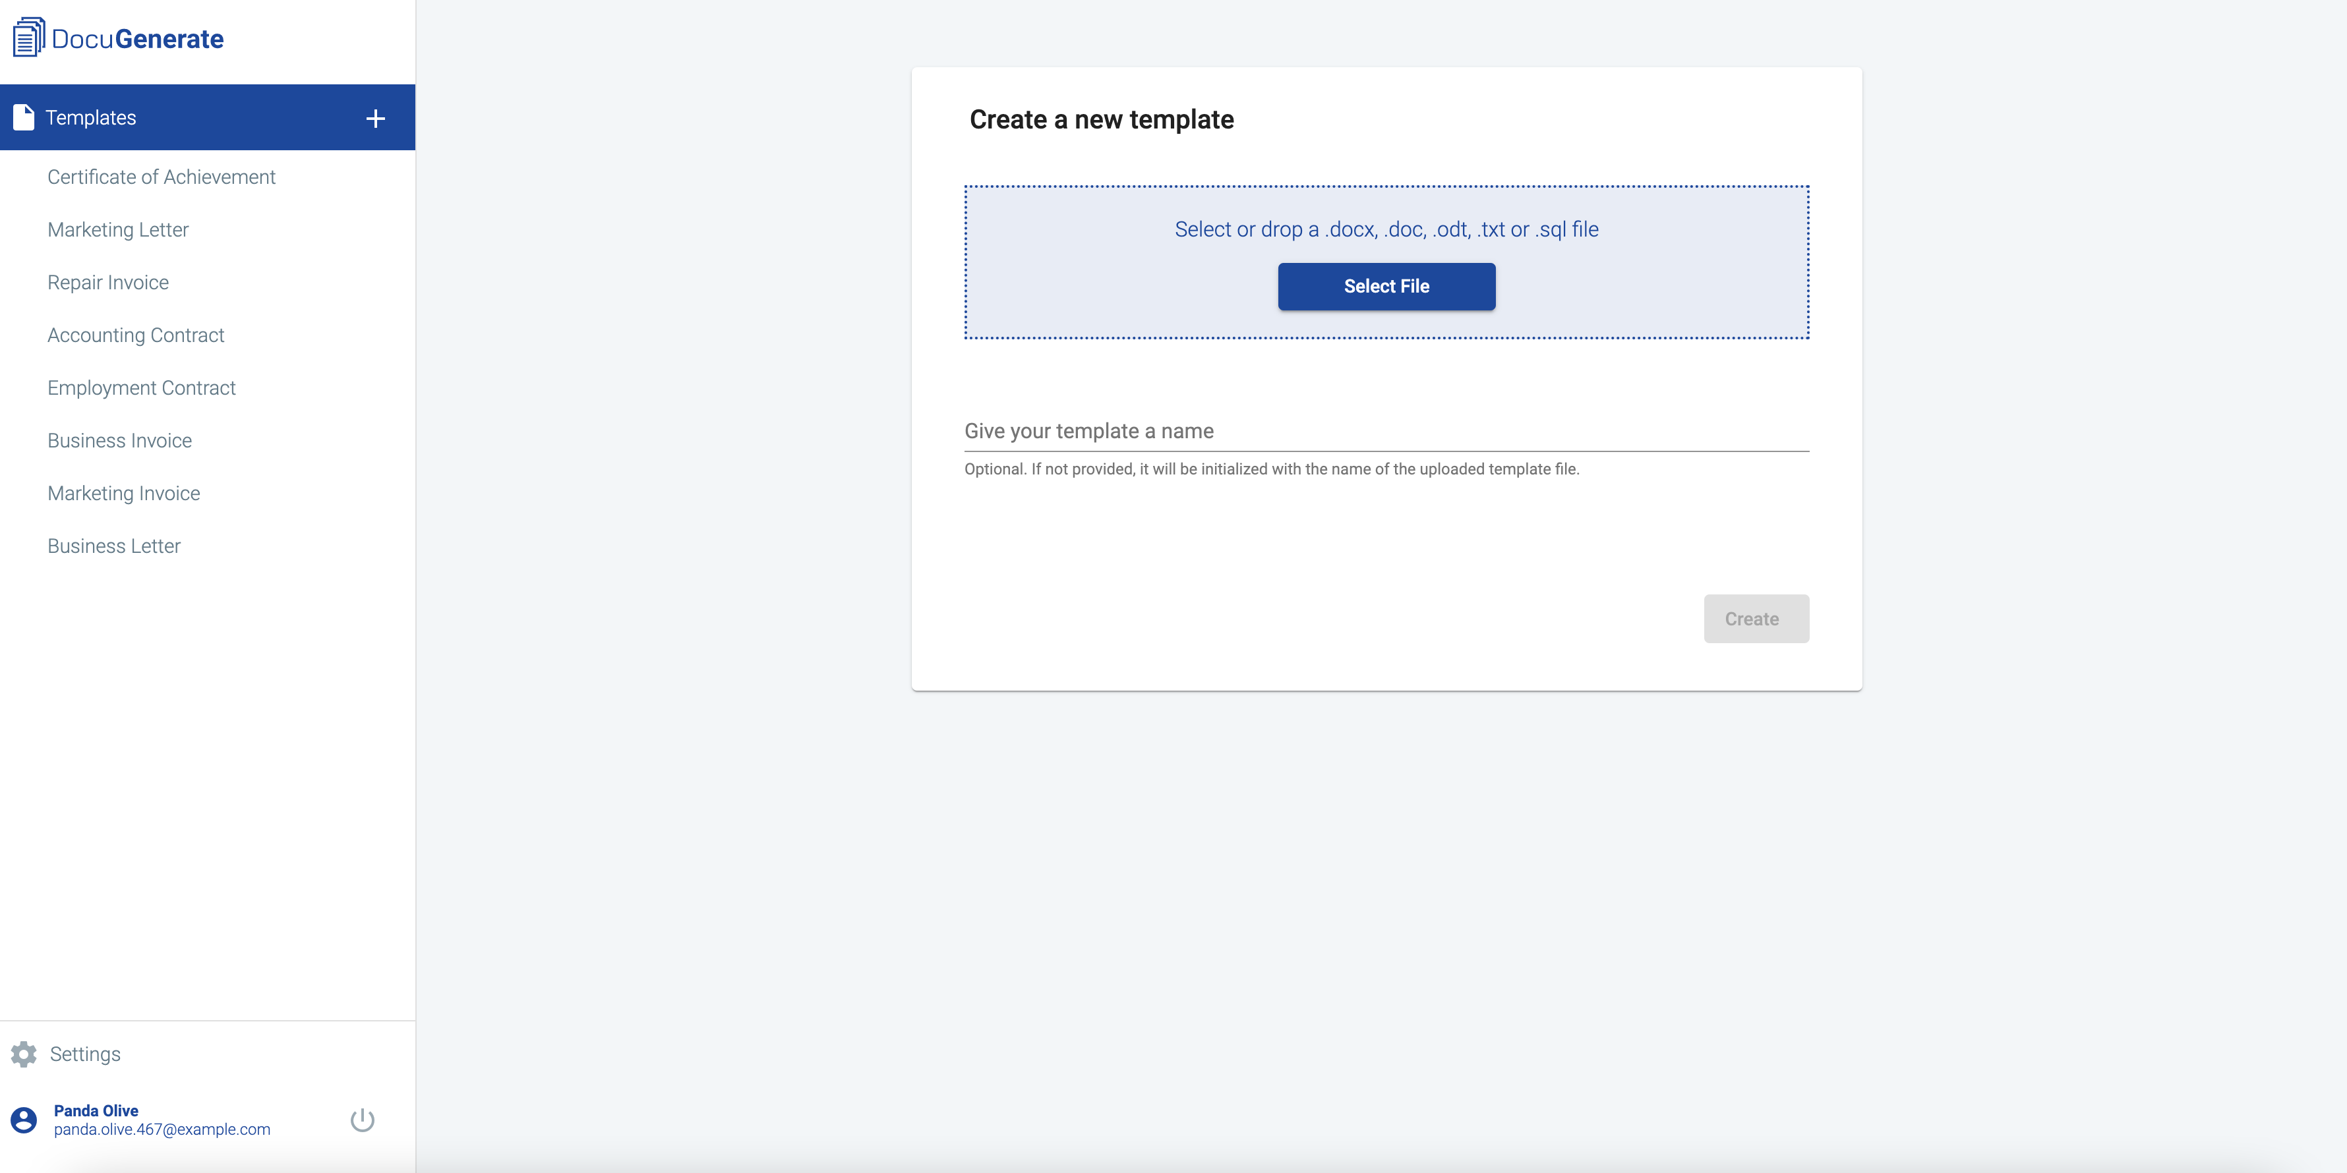Click the Panda Olive user name
This screenshot has width=2347, height=1173.
96,1110
